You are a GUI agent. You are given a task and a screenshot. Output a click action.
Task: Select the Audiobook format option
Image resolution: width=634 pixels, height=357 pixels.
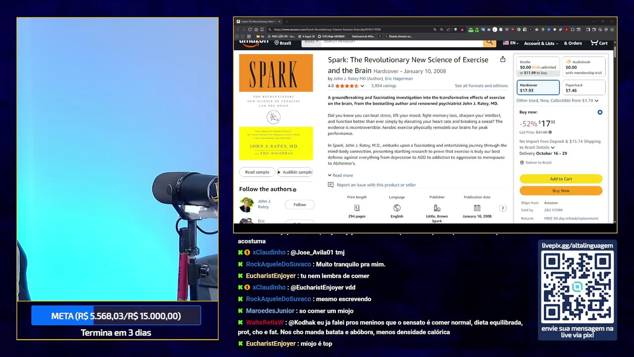tap(583, 67)
